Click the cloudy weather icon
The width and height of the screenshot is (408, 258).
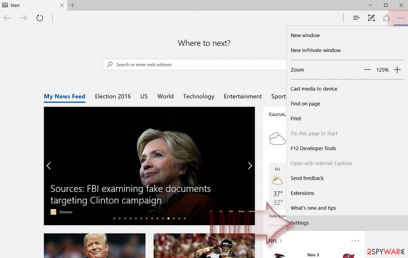tap(277, 139)
